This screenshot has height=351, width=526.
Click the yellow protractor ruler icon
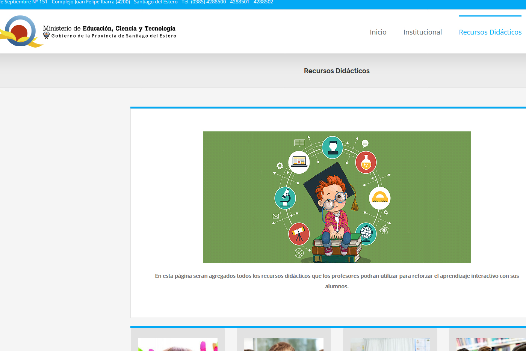379,198
